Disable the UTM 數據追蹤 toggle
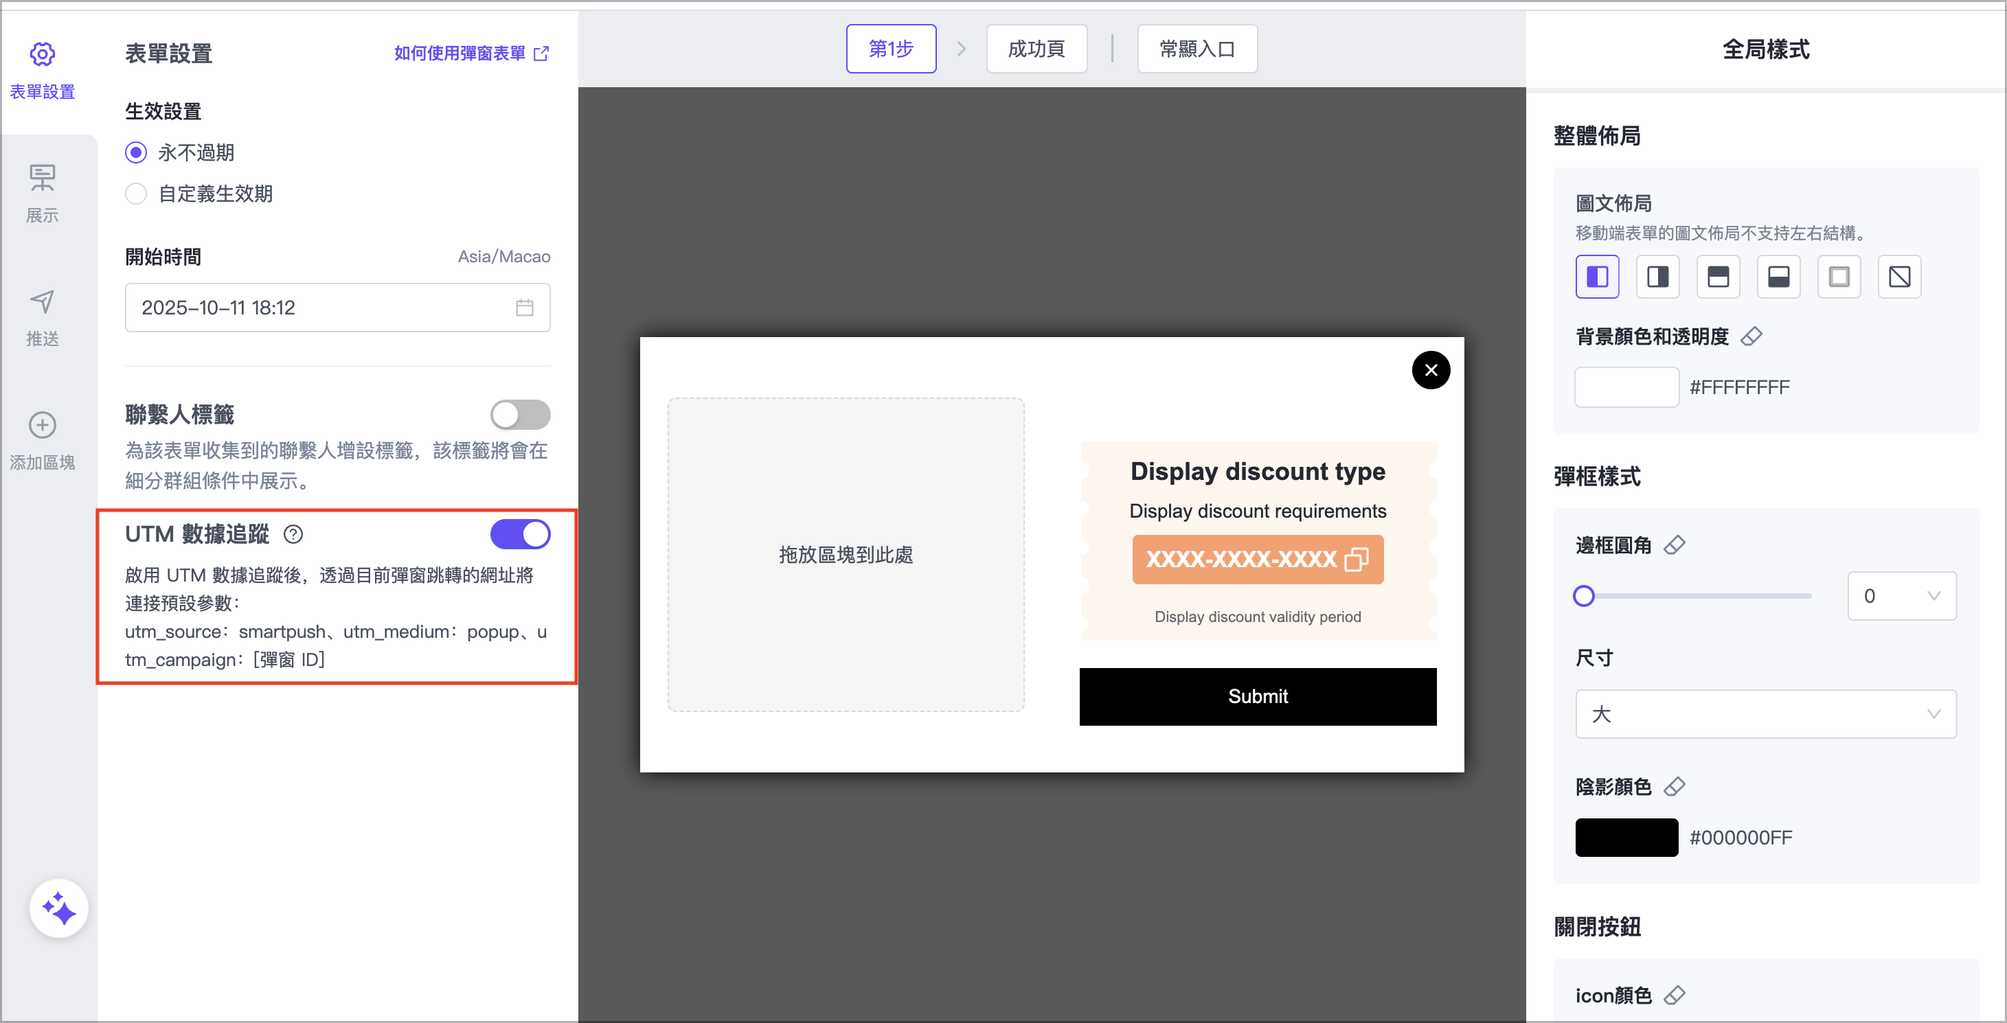This screenshot has width=2007, height=1023. pyautogui.click(x=520, y=534)
